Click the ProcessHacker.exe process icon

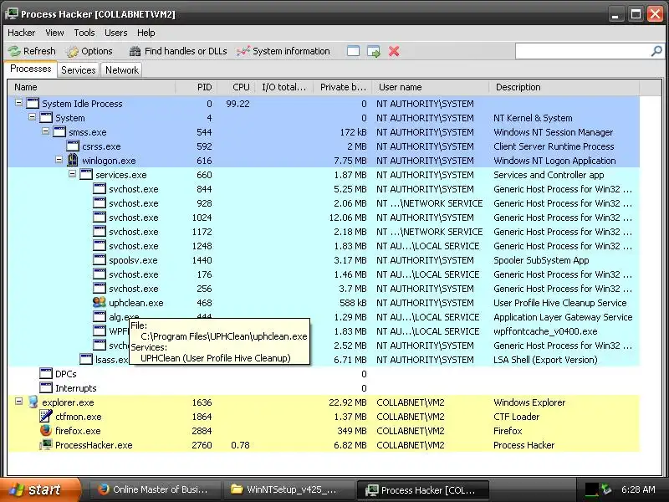46,445
